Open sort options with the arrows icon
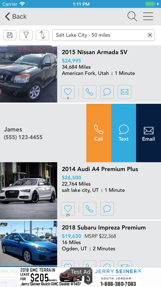The image size is (161, 287). [x=42, y=35]
